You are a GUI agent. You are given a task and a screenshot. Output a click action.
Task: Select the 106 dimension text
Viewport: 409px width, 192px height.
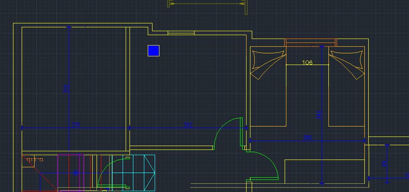pos(307,62)
